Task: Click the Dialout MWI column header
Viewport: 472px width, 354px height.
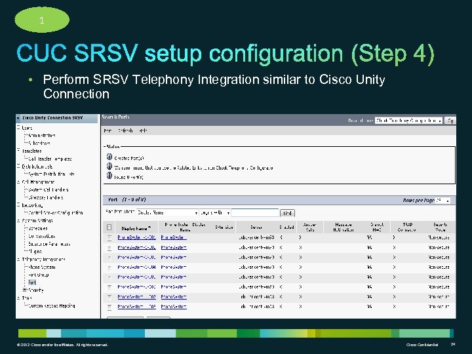Action: tap(377, 227)
